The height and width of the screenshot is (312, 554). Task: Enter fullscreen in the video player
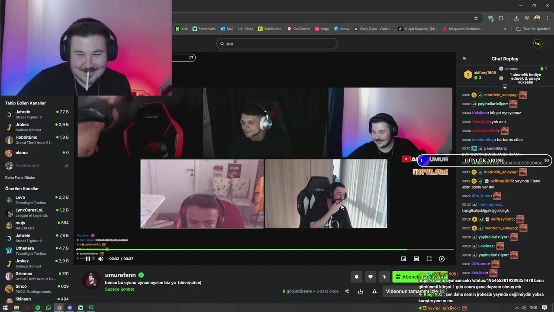(429, 259)
